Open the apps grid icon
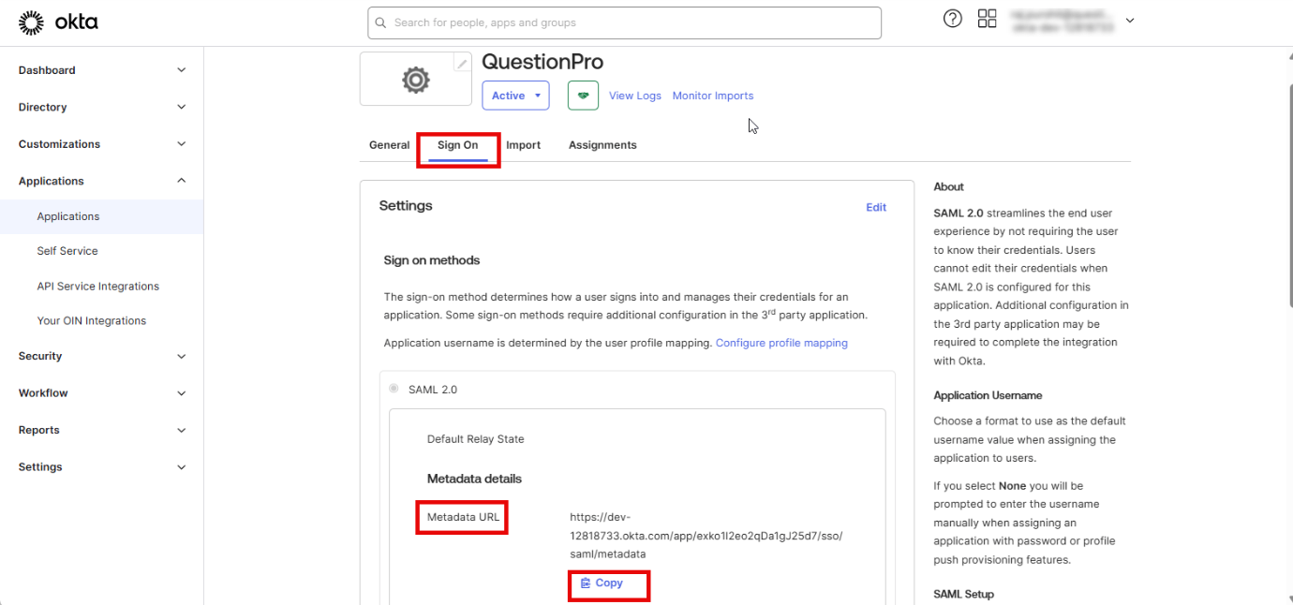Viewport: 1293px width, 605px height. (x=987, y=19)
